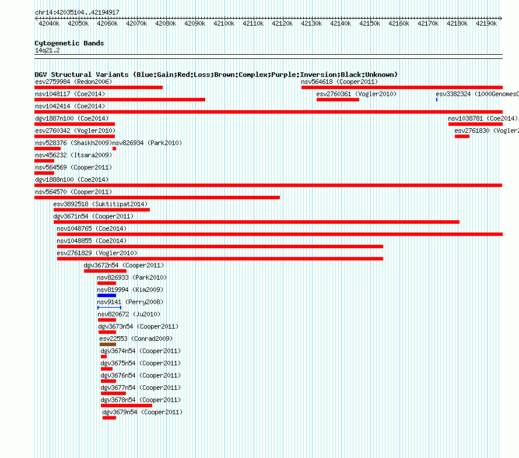
Task: Click nsv1048855 (Coe2014) label
Action: coord(92,241)
